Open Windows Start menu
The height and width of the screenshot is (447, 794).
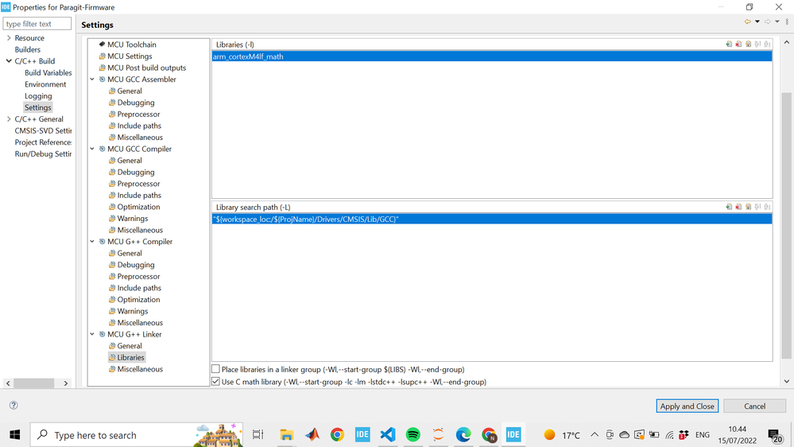(14, 435)
